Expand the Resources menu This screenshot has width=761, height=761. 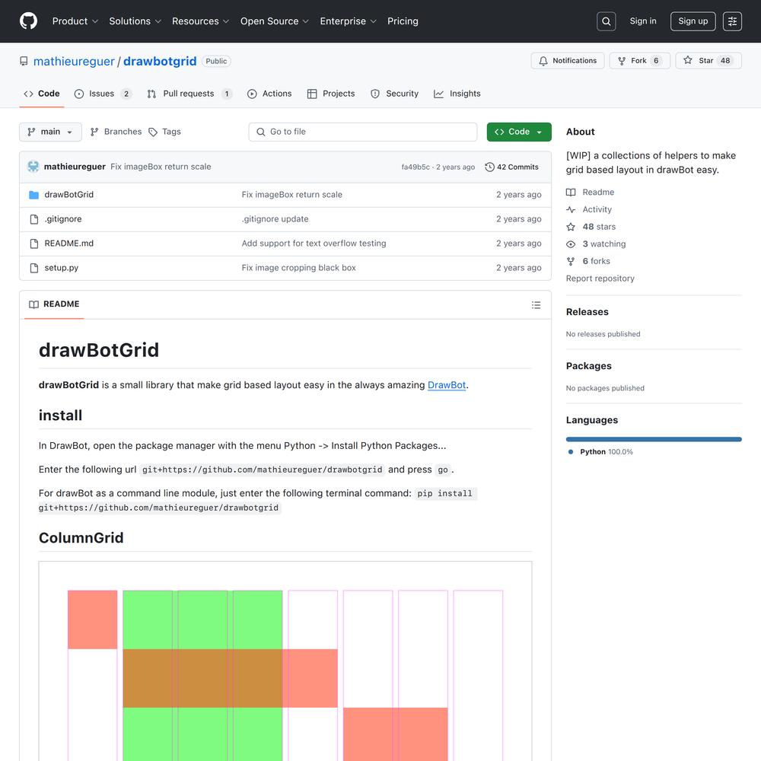point(200,21)
